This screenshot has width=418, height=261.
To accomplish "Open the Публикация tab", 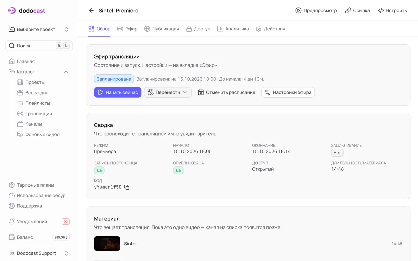I will click(162, 29).
